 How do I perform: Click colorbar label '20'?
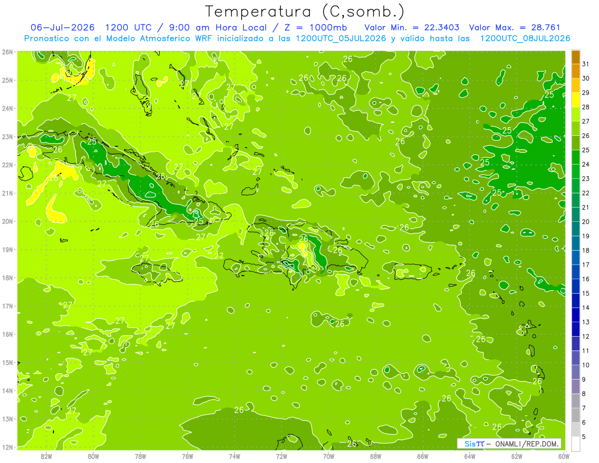pyautogui.click(x=586, y=222)
